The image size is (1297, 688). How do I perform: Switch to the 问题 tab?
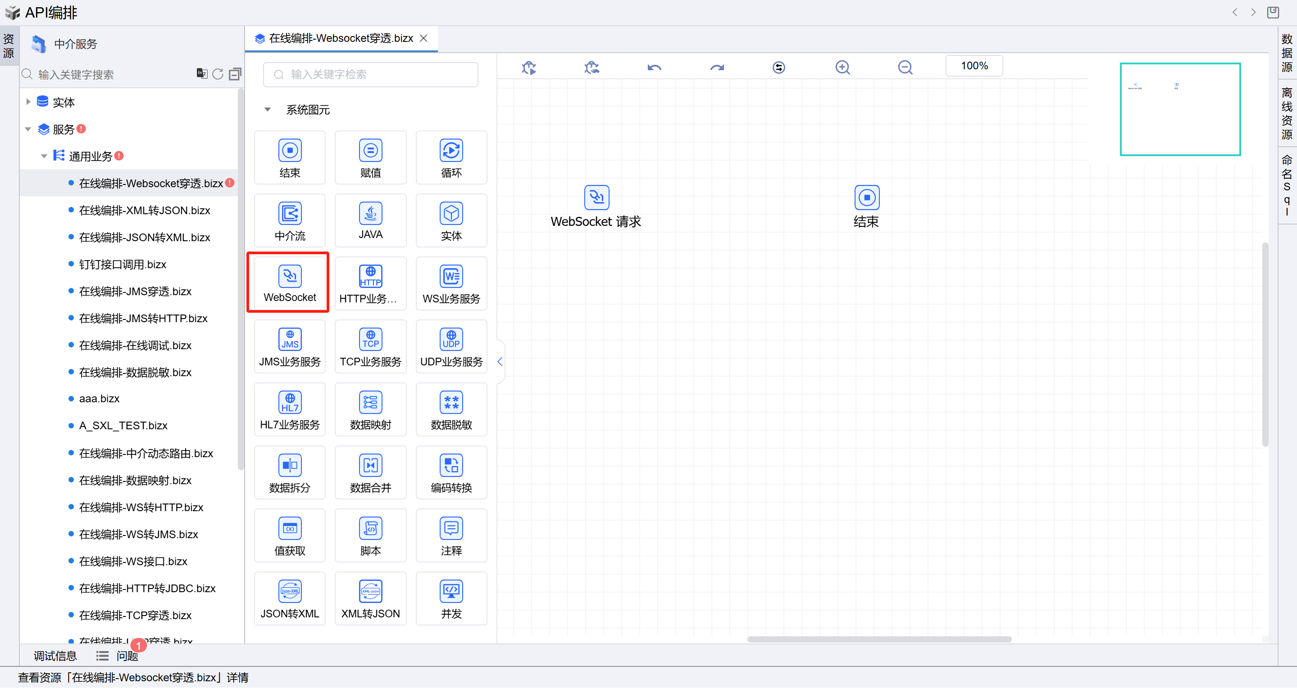(x=127, y=656)
